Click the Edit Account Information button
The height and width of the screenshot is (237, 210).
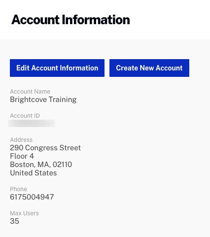pos(57,68)
